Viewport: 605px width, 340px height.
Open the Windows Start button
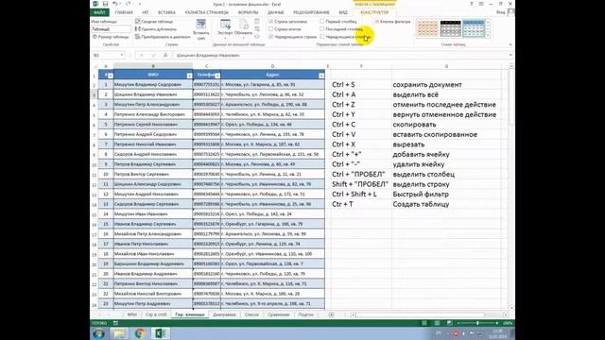(98, 333)
